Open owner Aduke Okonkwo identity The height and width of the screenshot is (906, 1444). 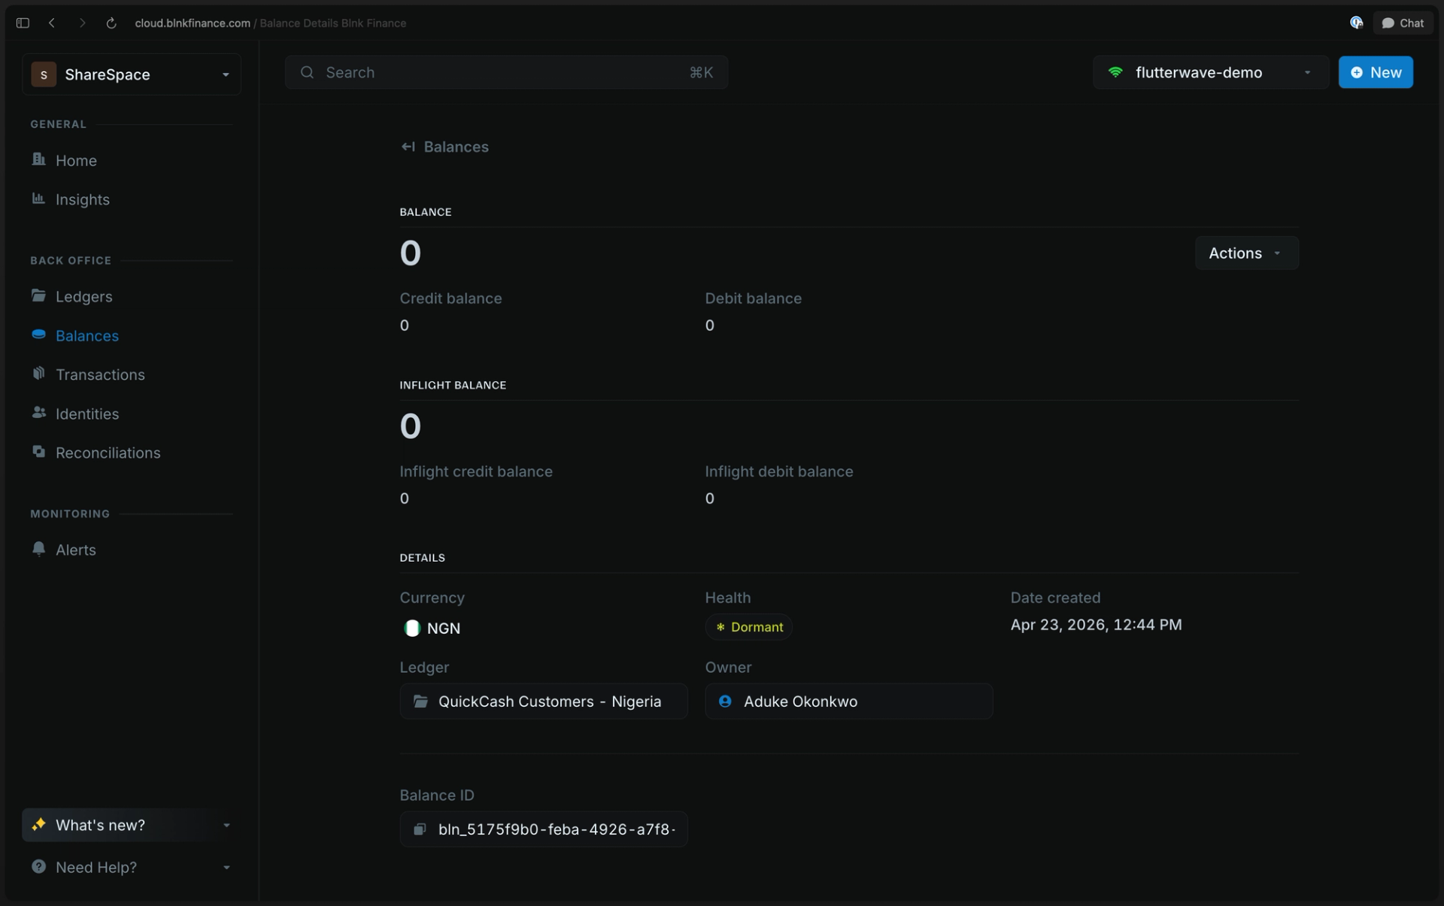click(x=849, y=701)
